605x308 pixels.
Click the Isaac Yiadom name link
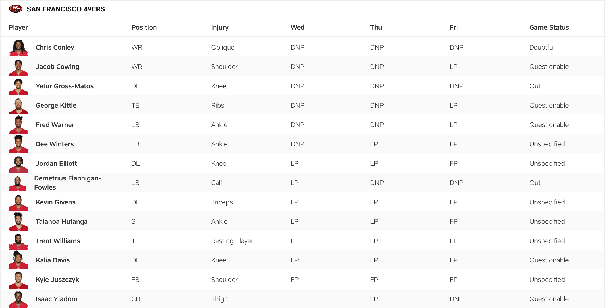56,299
